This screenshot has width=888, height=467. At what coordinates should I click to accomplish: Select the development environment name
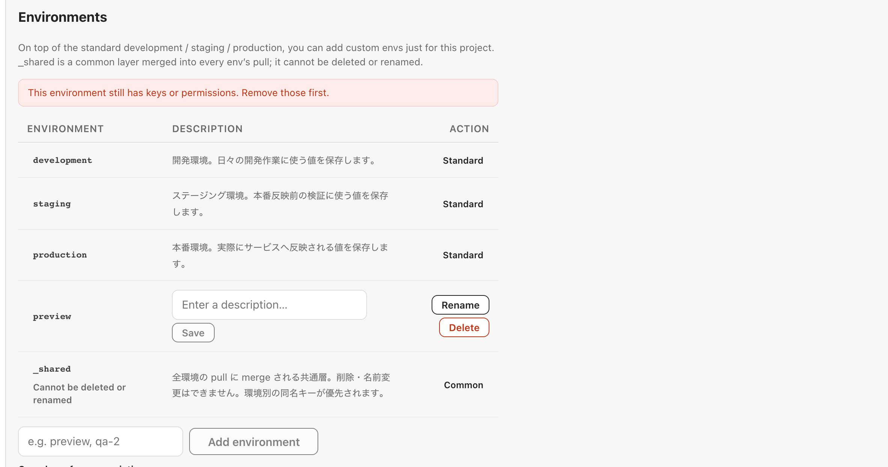click(62, 160)
